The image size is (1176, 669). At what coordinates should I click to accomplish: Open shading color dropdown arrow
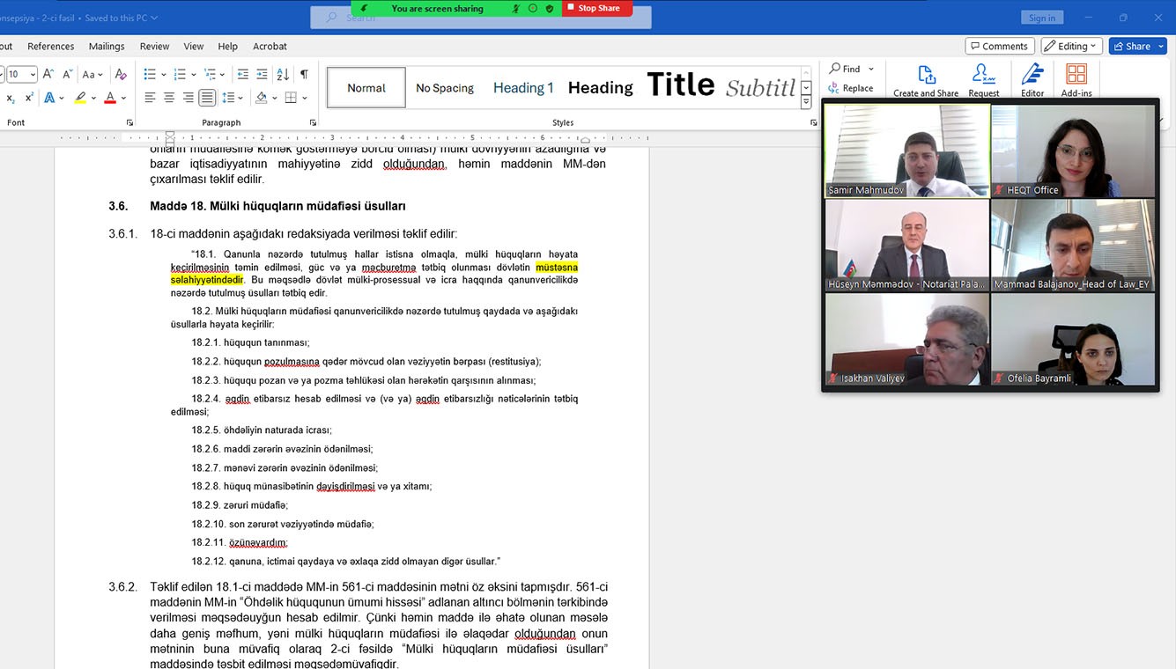pyautogui.click(x=273, y=98)
